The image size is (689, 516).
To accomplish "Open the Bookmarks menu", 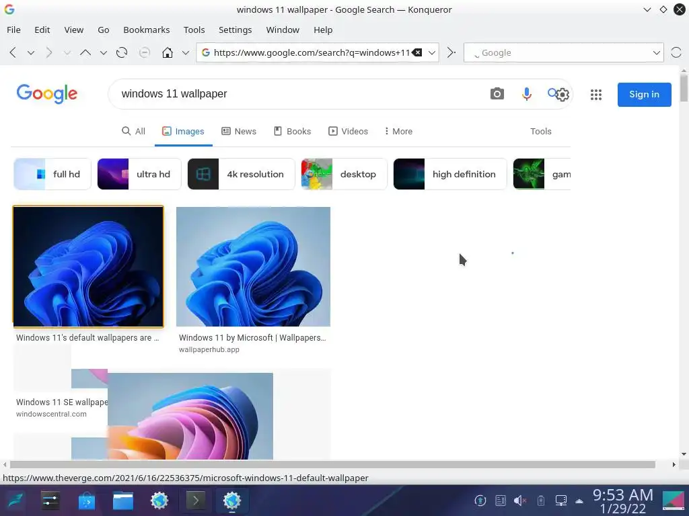I will tap(146, 30).
